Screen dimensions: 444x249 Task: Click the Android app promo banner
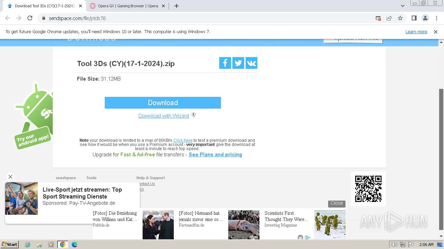pos(33,116)
